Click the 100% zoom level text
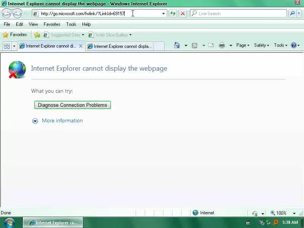This screenshot has height=228, width=304. click(x=281, y=213)
